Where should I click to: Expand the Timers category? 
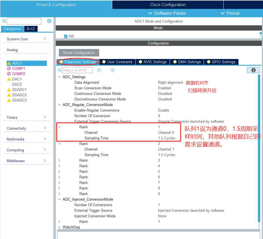click(x=45, y=117)
